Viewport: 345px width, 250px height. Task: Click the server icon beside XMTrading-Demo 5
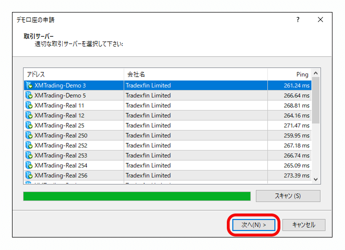(x=29, y=95)
